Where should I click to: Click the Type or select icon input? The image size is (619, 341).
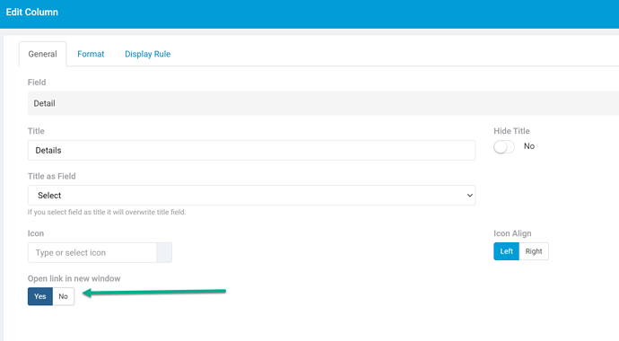[x=92, y=252]
